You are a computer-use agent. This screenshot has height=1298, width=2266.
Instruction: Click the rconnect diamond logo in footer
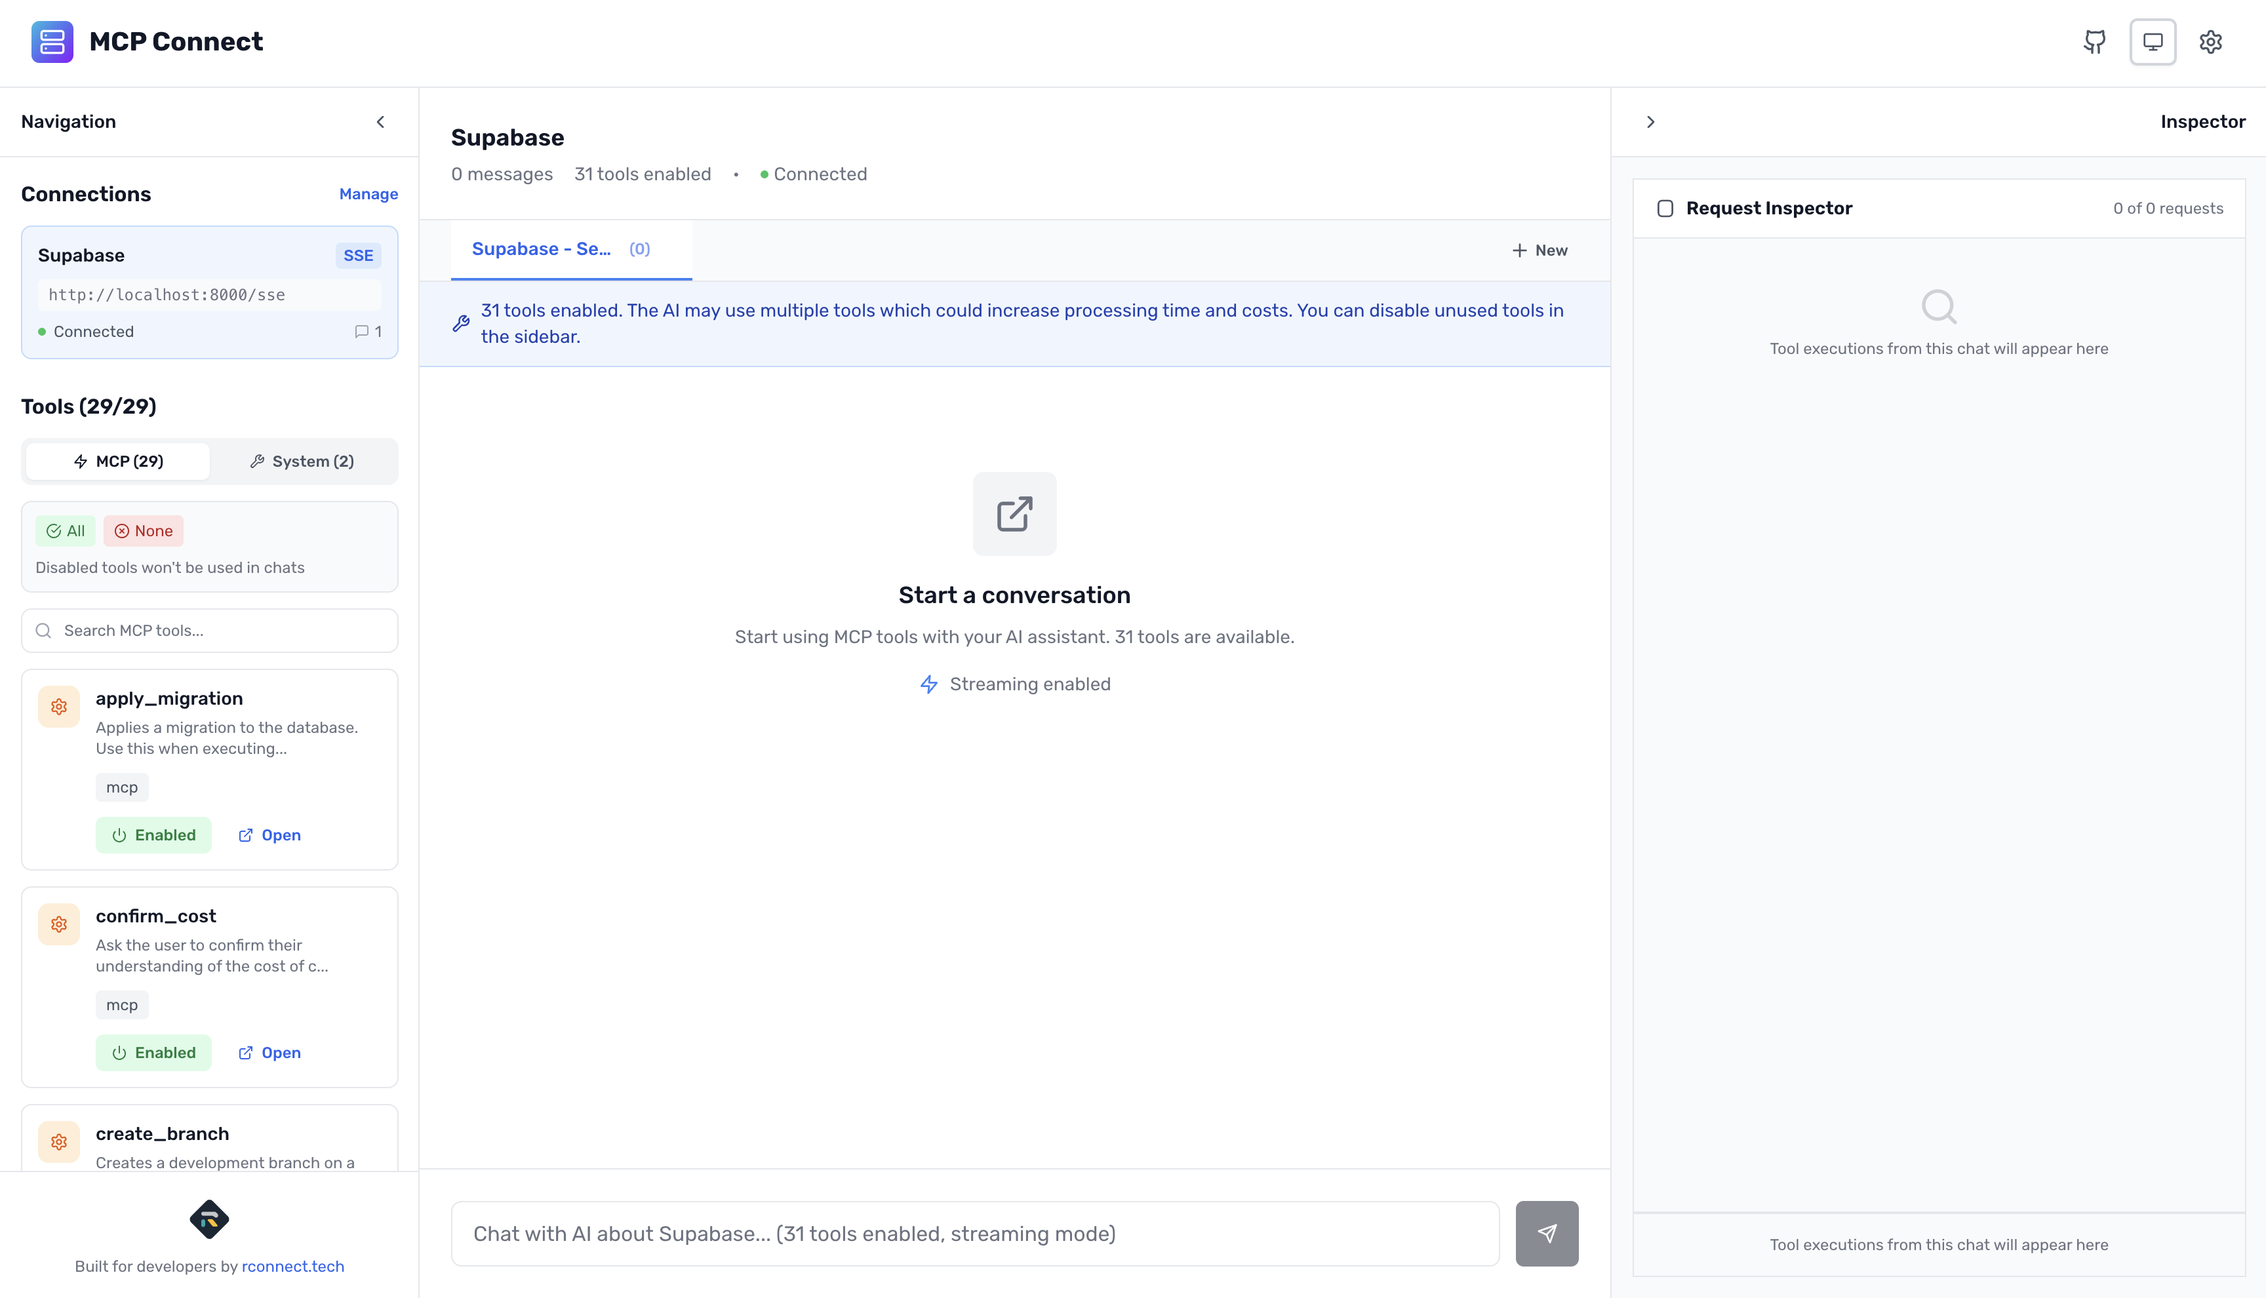click(x=209, y=1219)
